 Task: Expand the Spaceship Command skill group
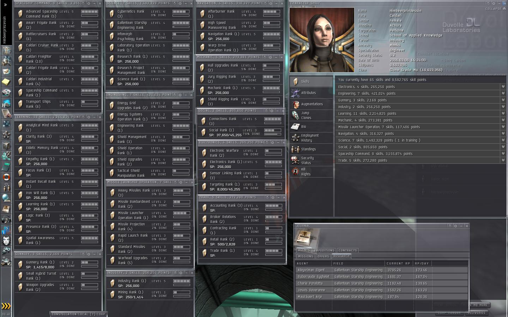click(503, 154)
